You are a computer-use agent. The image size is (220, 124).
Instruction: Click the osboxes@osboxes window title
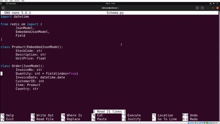point(110,8)
